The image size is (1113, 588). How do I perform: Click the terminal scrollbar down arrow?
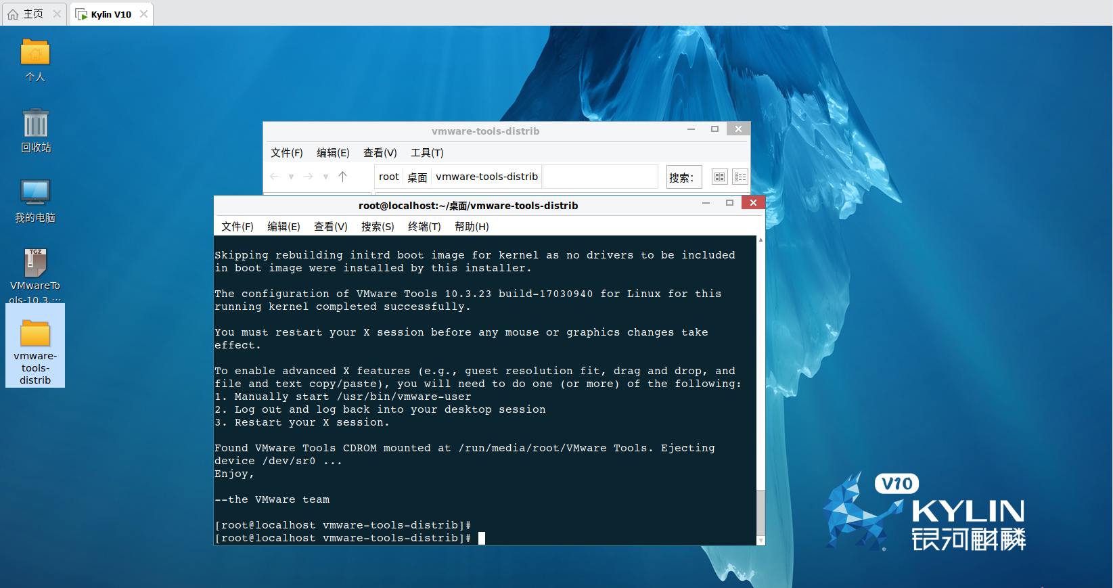[x=760, y=540]
